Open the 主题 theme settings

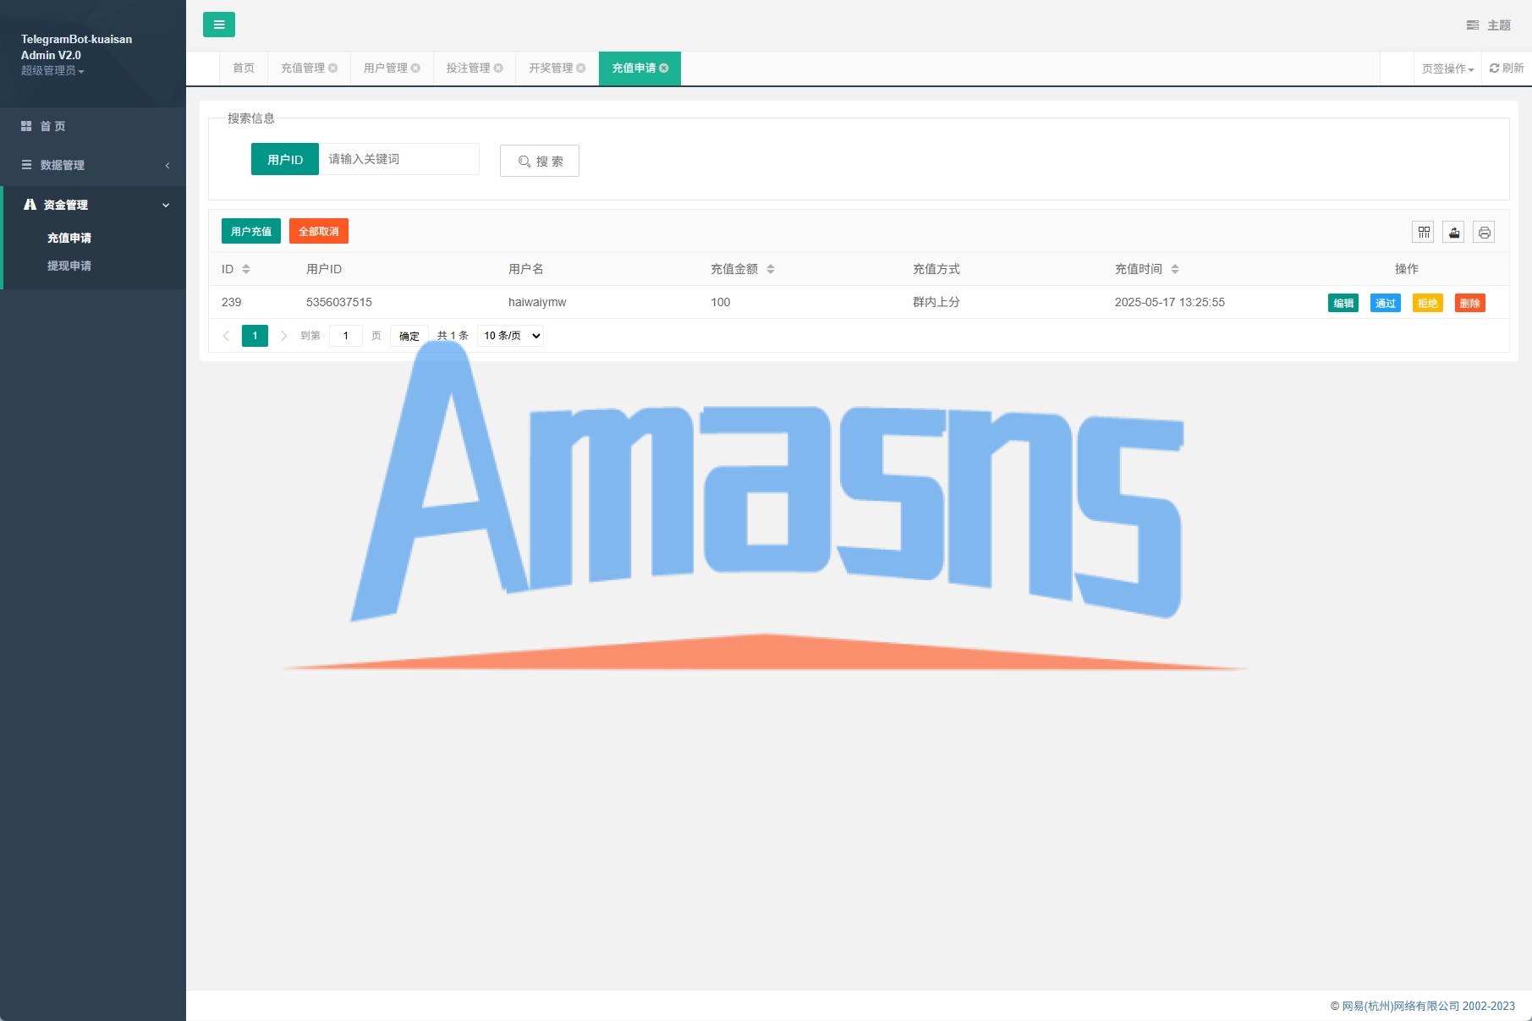click(1489, 25)
